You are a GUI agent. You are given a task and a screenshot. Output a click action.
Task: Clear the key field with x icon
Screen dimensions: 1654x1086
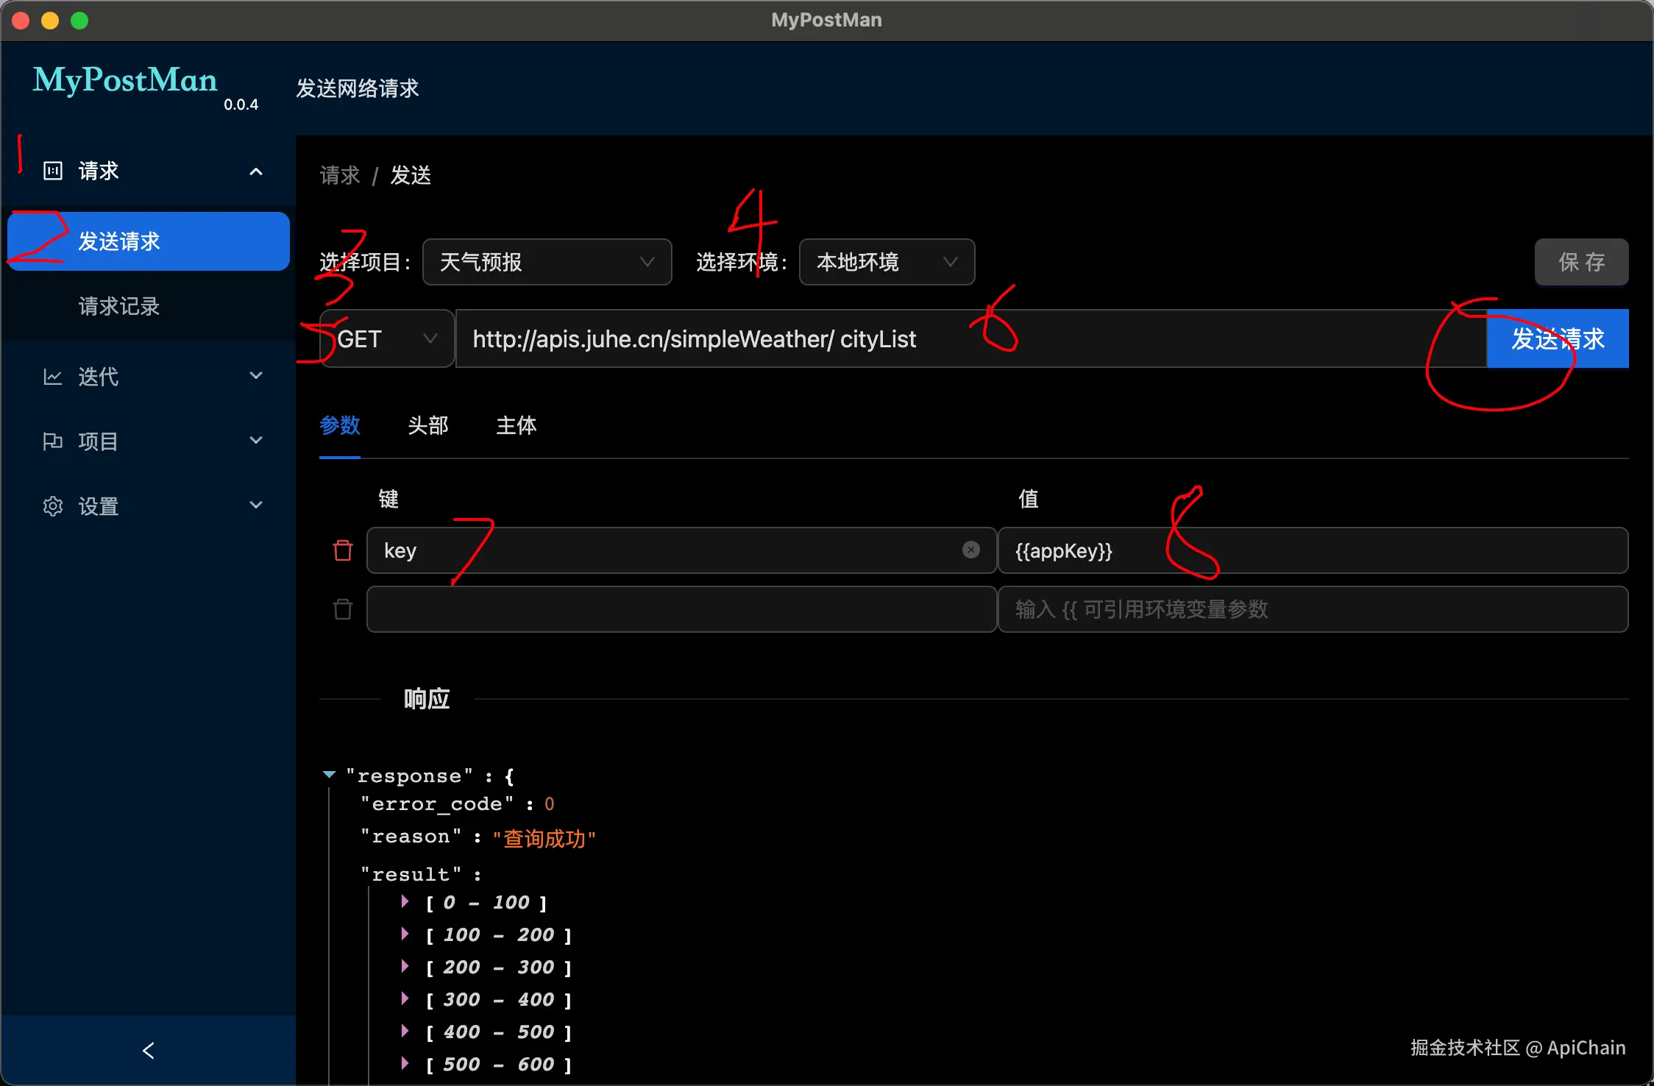[x=971, y=550]
